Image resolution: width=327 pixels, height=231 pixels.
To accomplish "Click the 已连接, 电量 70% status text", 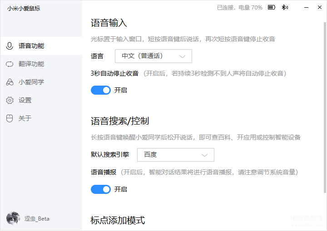I will click(240, 8).
